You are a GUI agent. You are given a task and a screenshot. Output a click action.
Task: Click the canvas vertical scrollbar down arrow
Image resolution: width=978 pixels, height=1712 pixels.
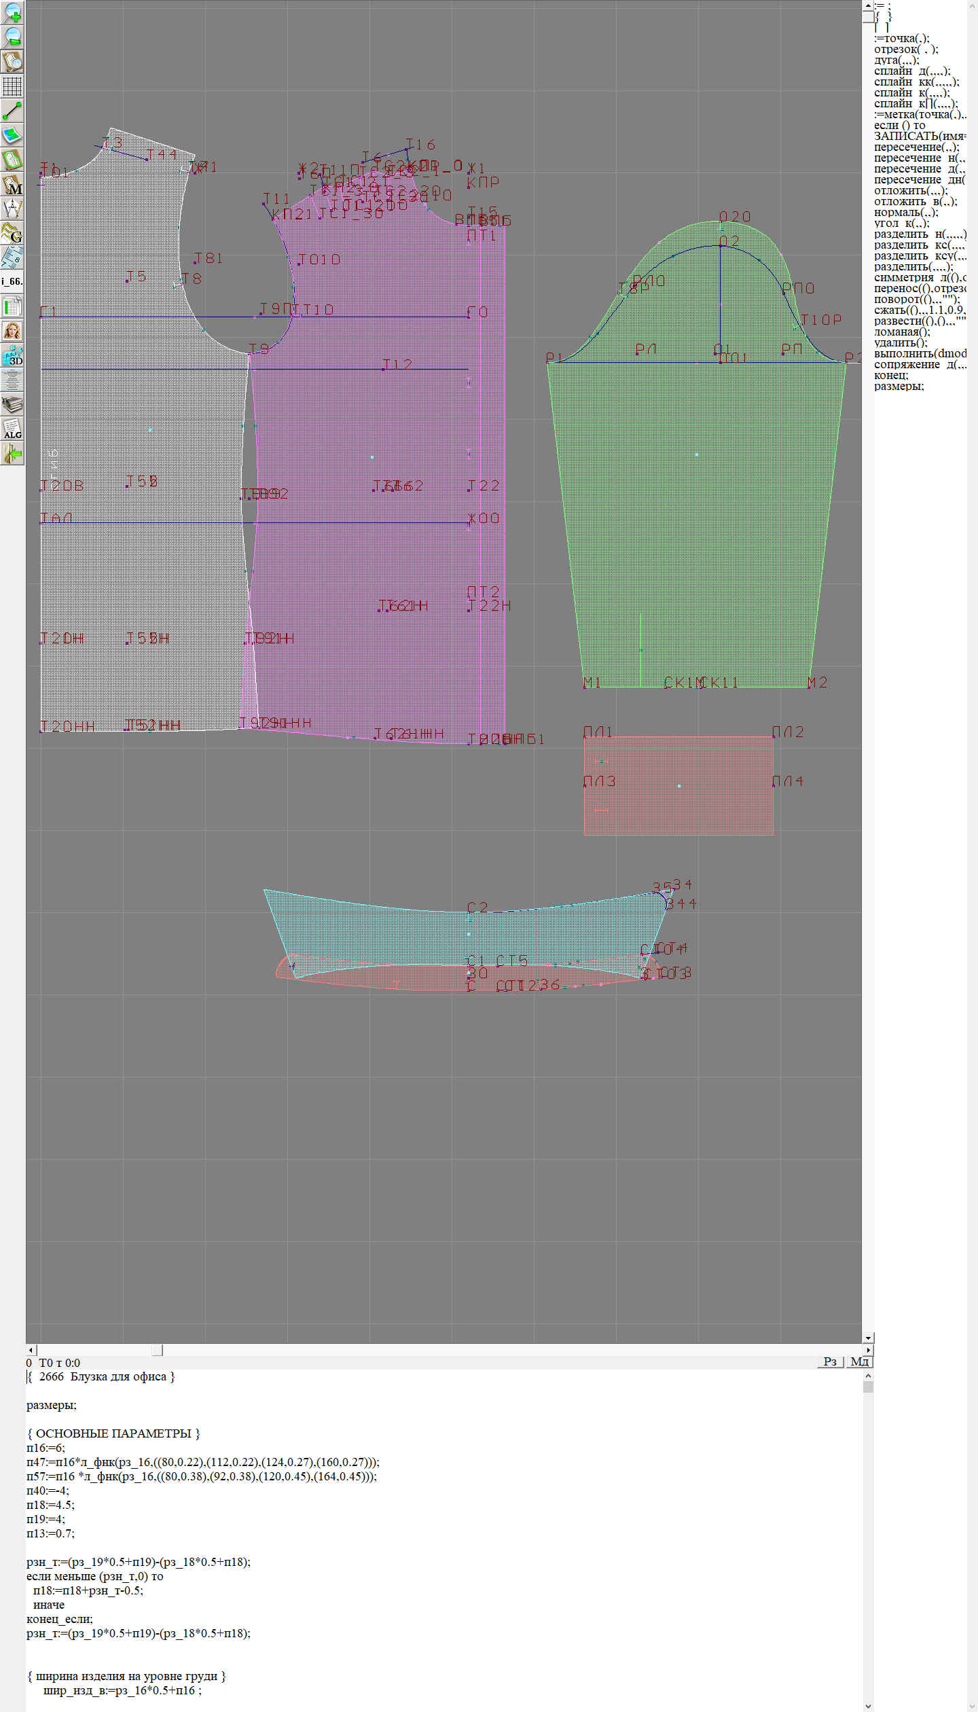[868, 1338]
